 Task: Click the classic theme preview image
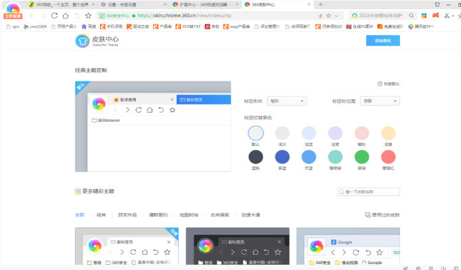(x=153, y=126)
